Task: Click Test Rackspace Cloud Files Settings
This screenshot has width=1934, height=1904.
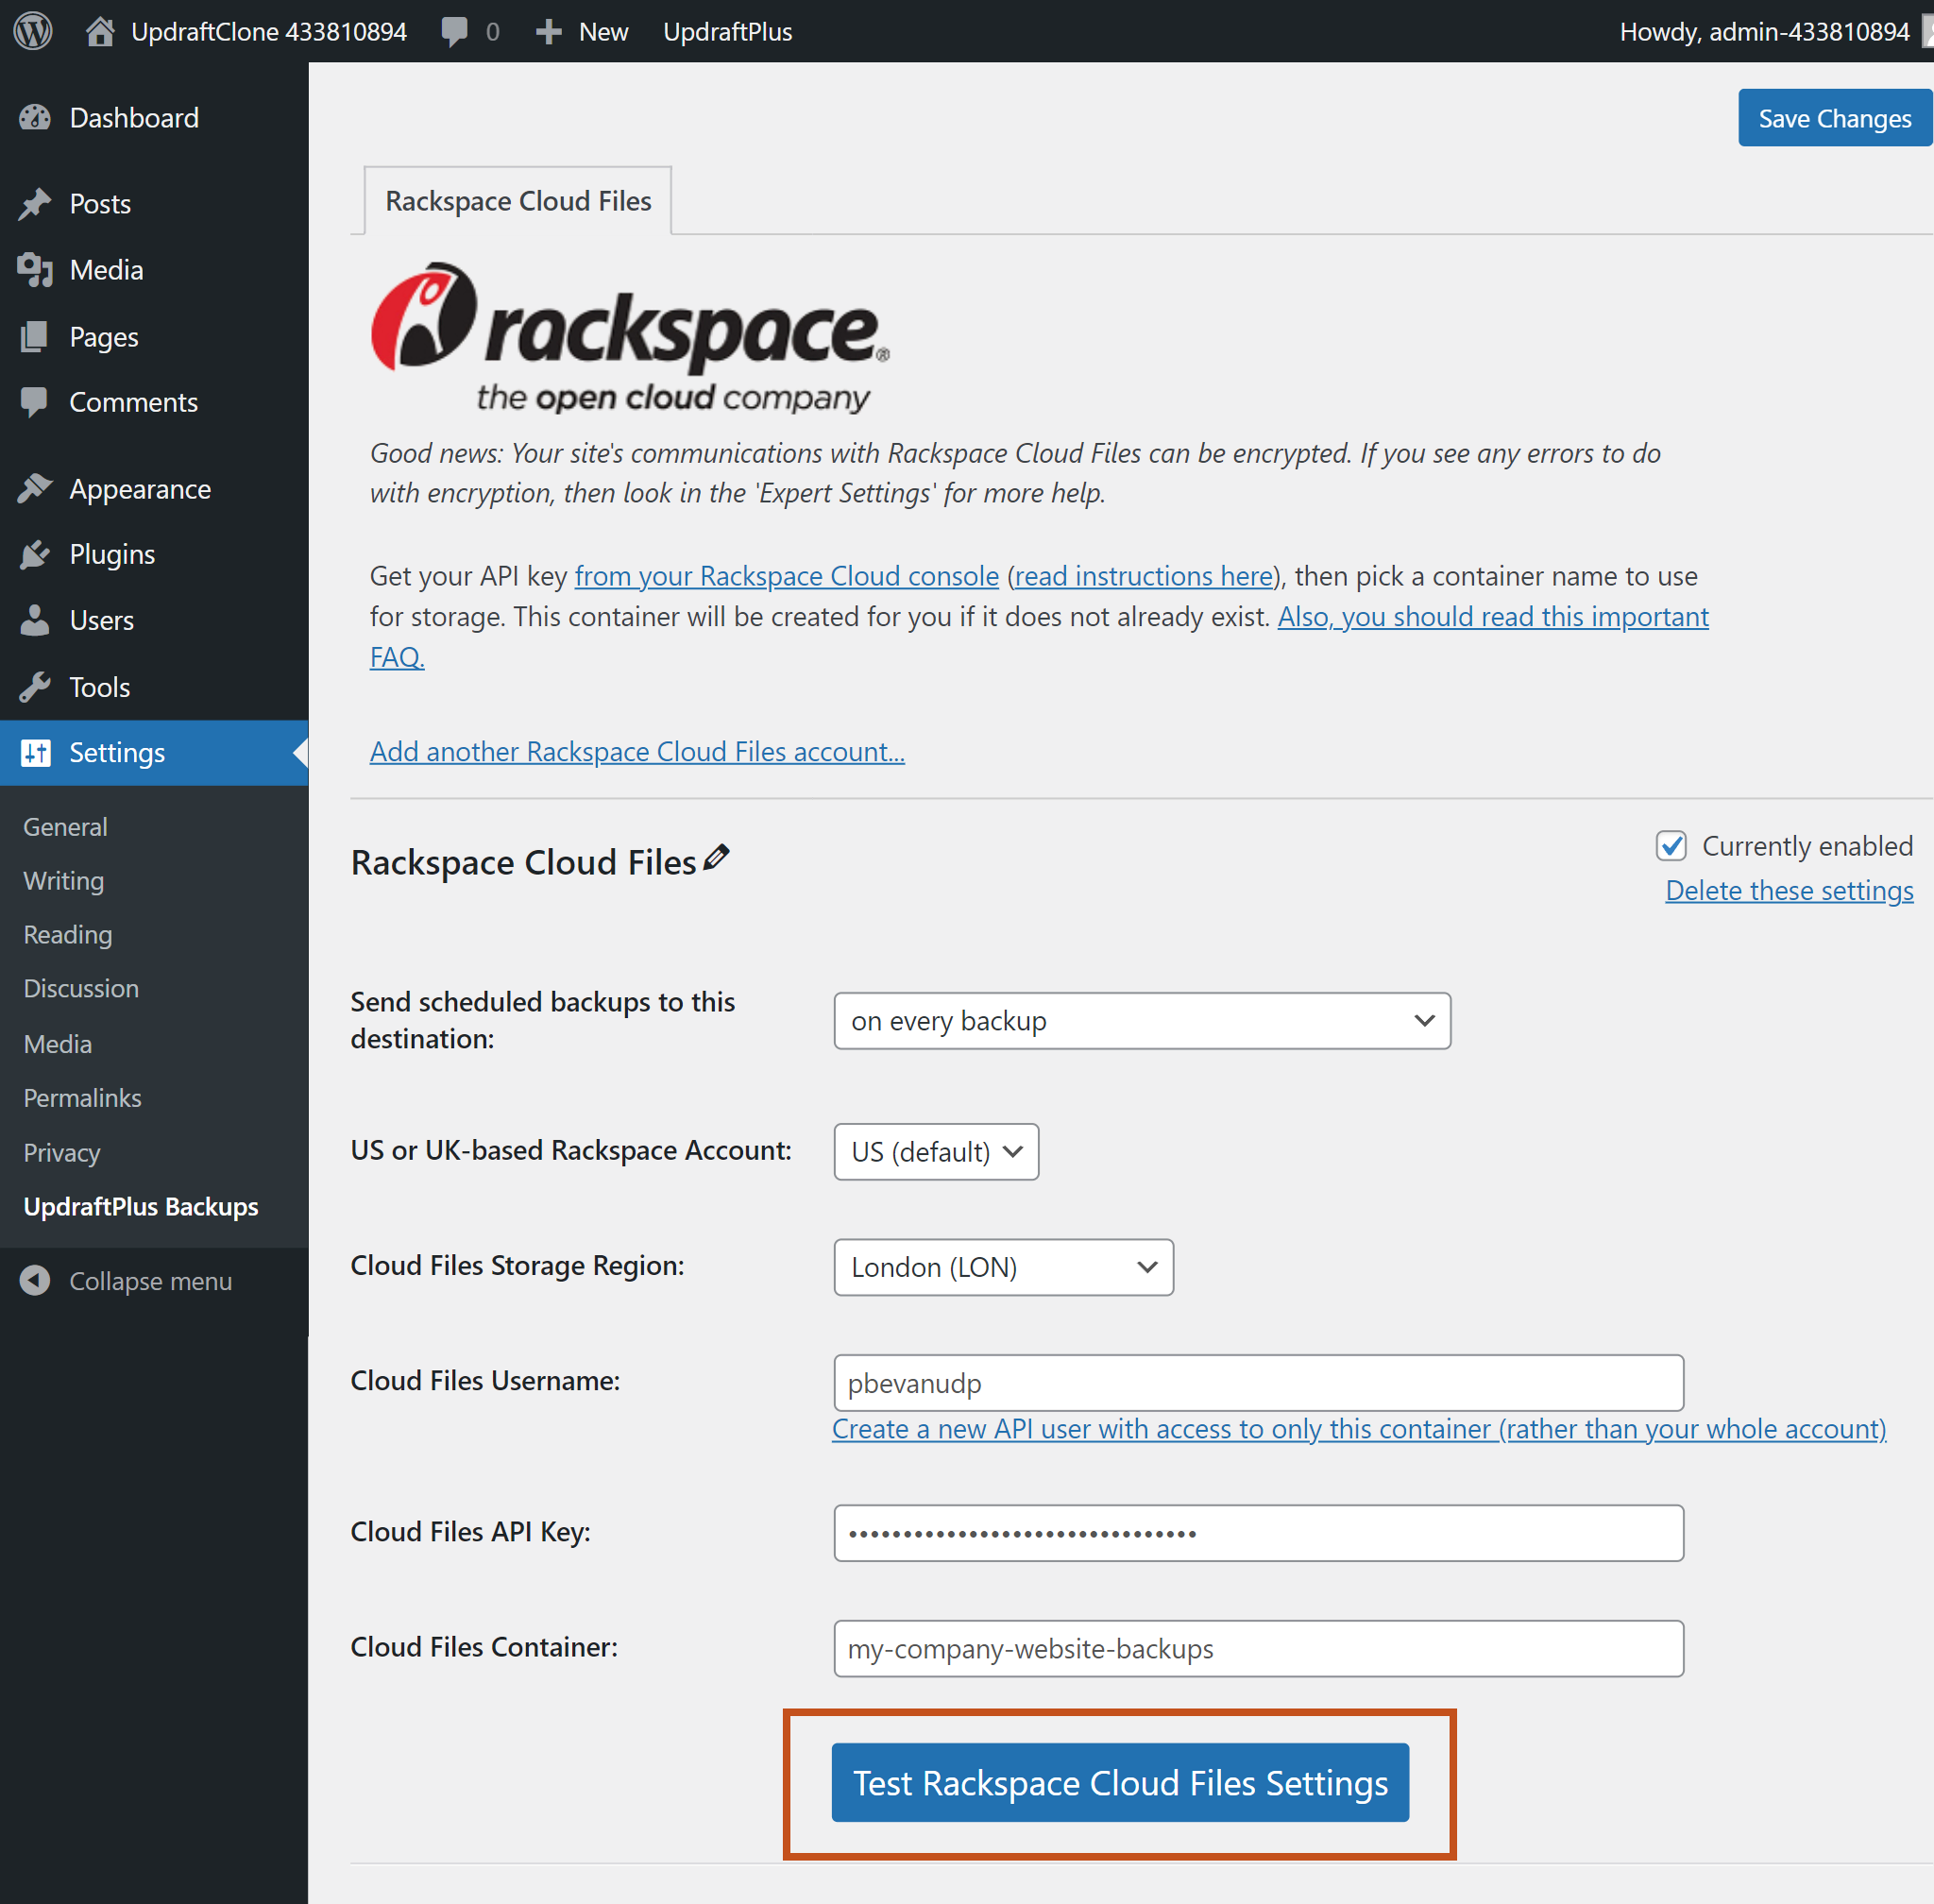Action: point(1118,1782)
